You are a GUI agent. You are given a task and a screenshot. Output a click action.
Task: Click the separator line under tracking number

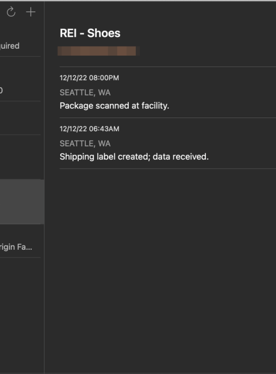coord(168,67)
